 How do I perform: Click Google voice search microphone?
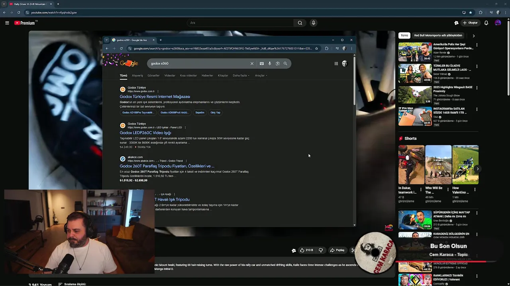[x=270, y=64]
